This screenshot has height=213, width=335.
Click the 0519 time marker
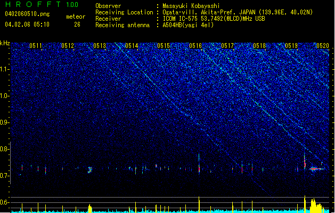[x=291, y=46]
